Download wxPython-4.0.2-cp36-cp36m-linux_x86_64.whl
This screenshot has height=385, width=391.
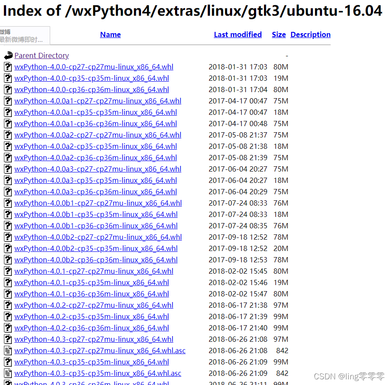(92, 328)
